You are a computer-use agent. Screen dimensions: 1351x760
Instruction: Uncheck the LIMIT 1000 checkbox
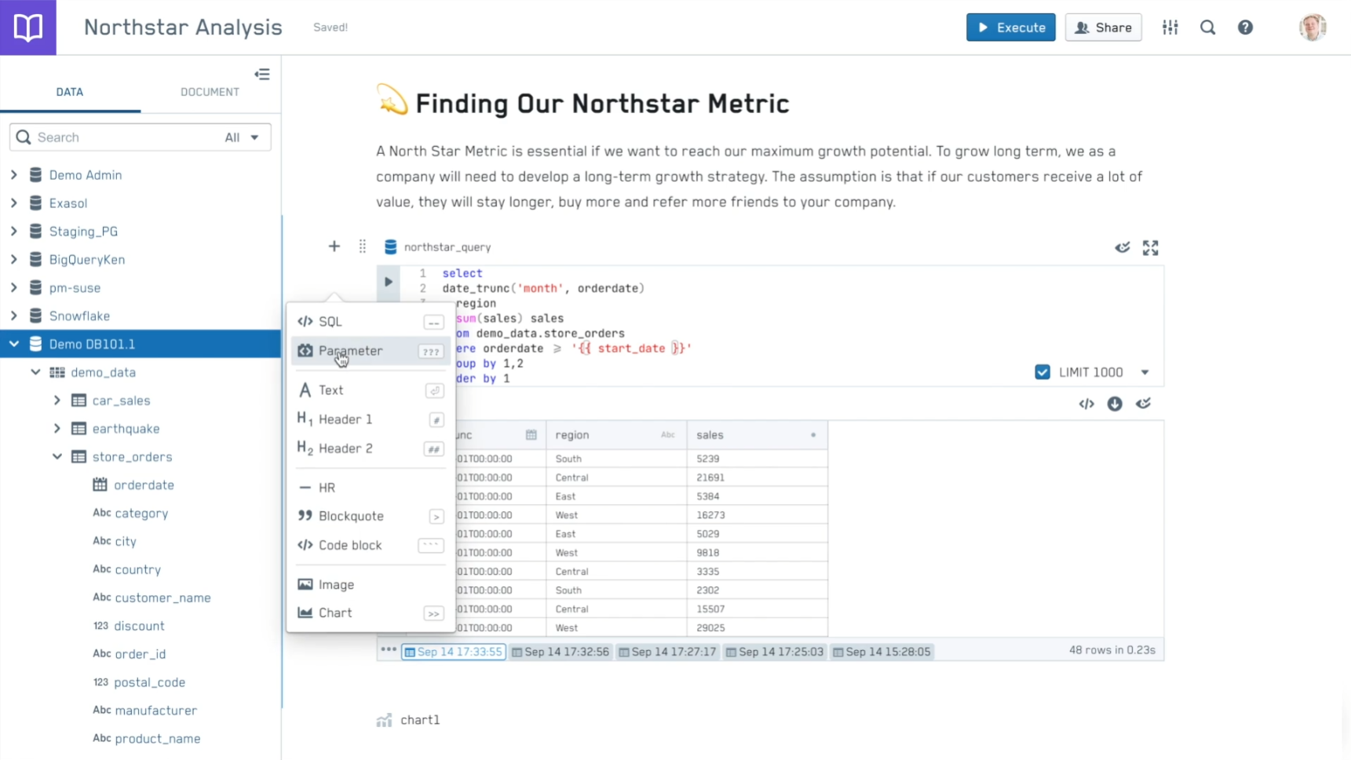pyautogui.click(x=1042, y=372)
